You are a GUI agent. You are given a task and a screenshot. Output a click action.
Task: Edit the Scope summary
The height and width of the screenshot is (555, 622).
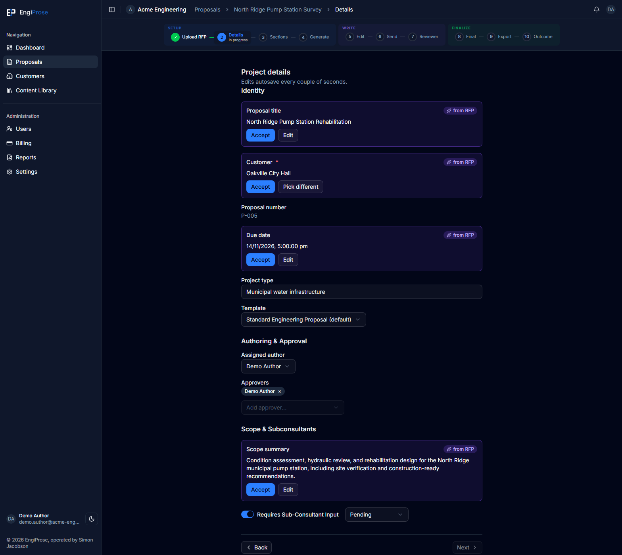(x=288, y=490)
